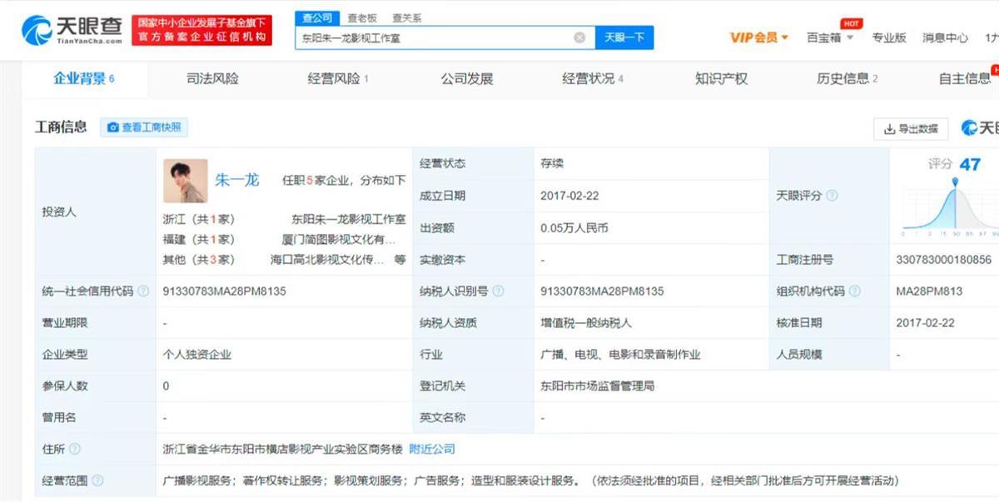Screen dimensions: 999x502
Task: Click the investor portrait thumbnail
Action: coord(185,181)
